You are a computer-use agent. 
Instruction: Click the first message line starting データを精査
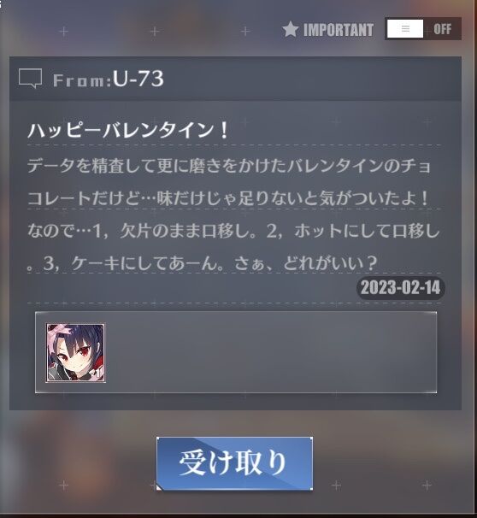229,166
